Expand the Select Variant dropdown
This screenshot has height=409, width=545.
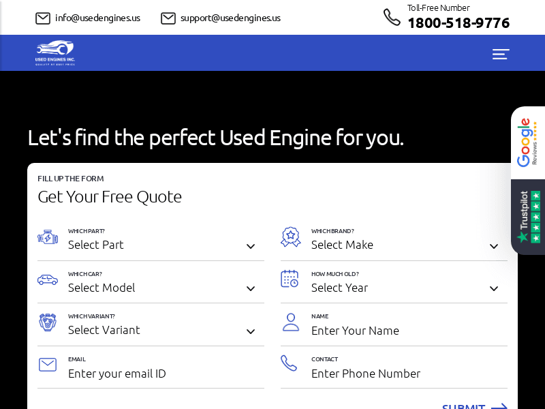tap(162, 330)
